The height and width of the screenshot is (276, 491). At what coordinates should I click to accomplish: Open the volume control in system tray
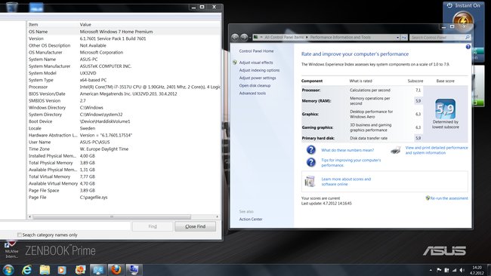point(462,270)
